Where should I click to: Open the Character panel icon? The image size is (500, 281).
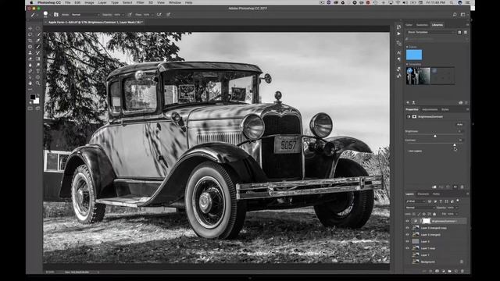pyautogui.click(x=399, y=52)
